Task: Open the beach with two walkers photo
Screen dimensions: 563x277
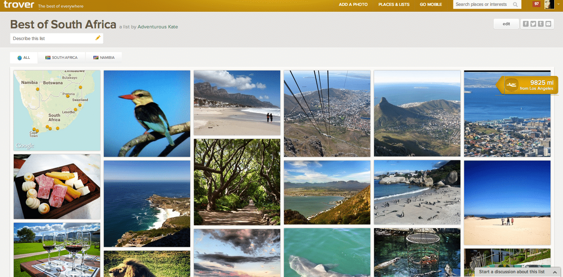Action: click(x=237, y=103)
